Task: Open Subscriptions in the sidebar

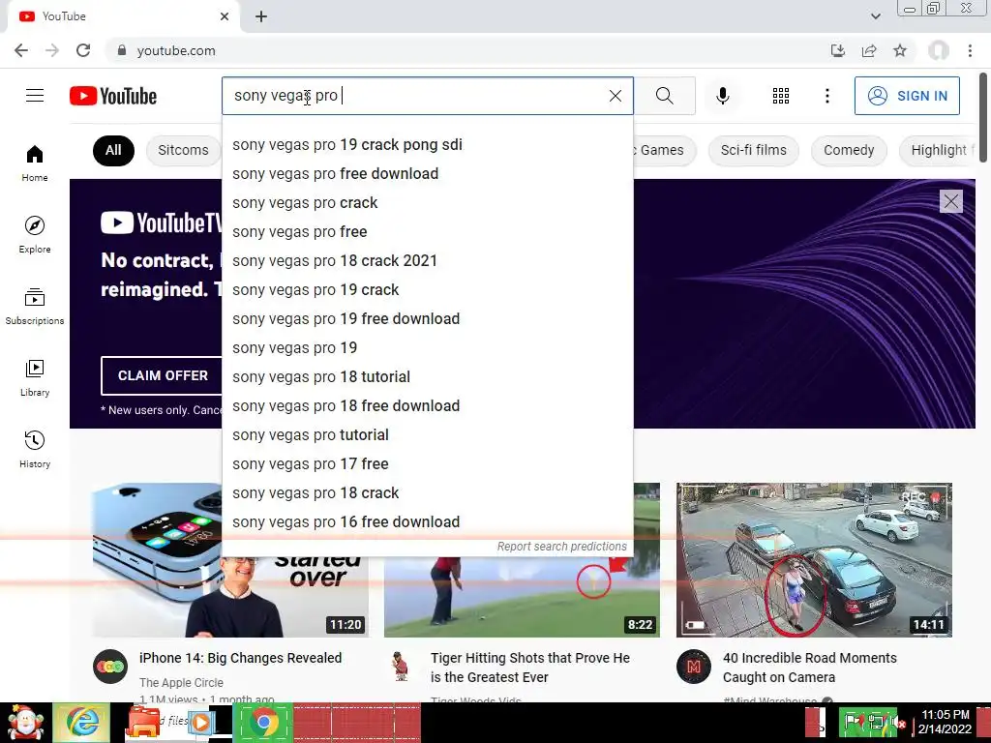Action: pyautogui.click(x=35, y=306)
